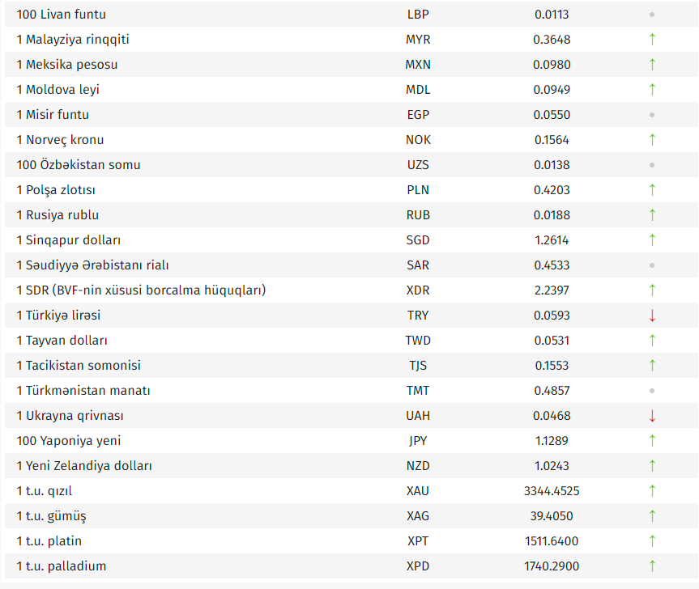Click the MXN currency code

(x=418, y=65)
